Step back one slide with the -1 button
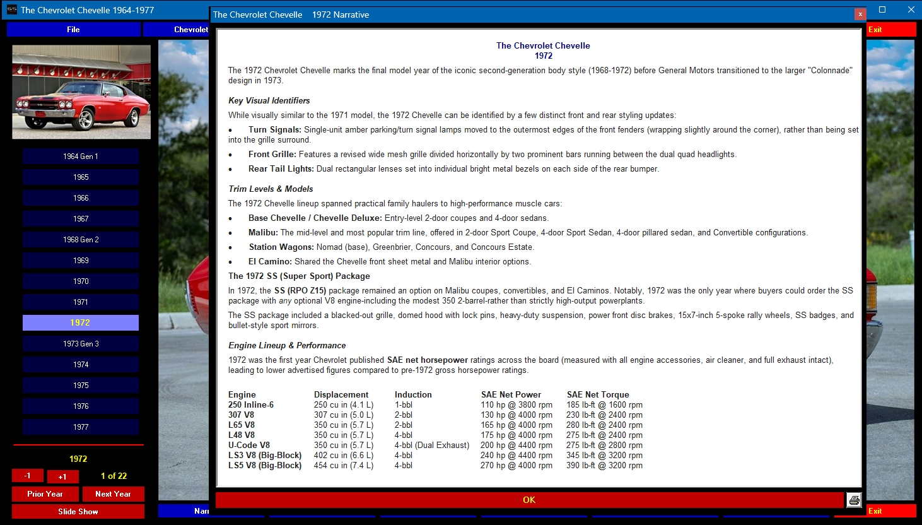This screenshot has width=922, height=525. coord(28,476)
